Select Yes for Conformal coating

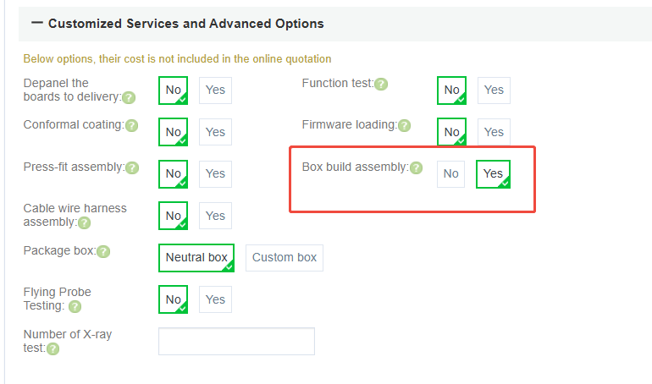coord(215,132)
